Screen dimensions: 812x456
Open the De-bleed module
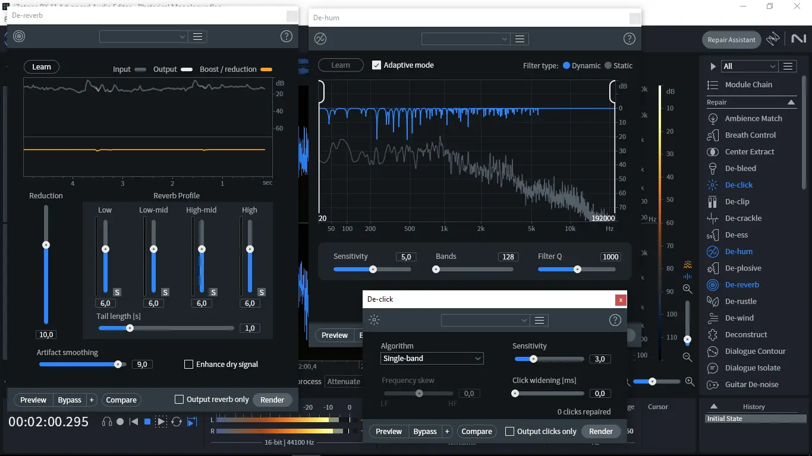[x=732, y=168]
